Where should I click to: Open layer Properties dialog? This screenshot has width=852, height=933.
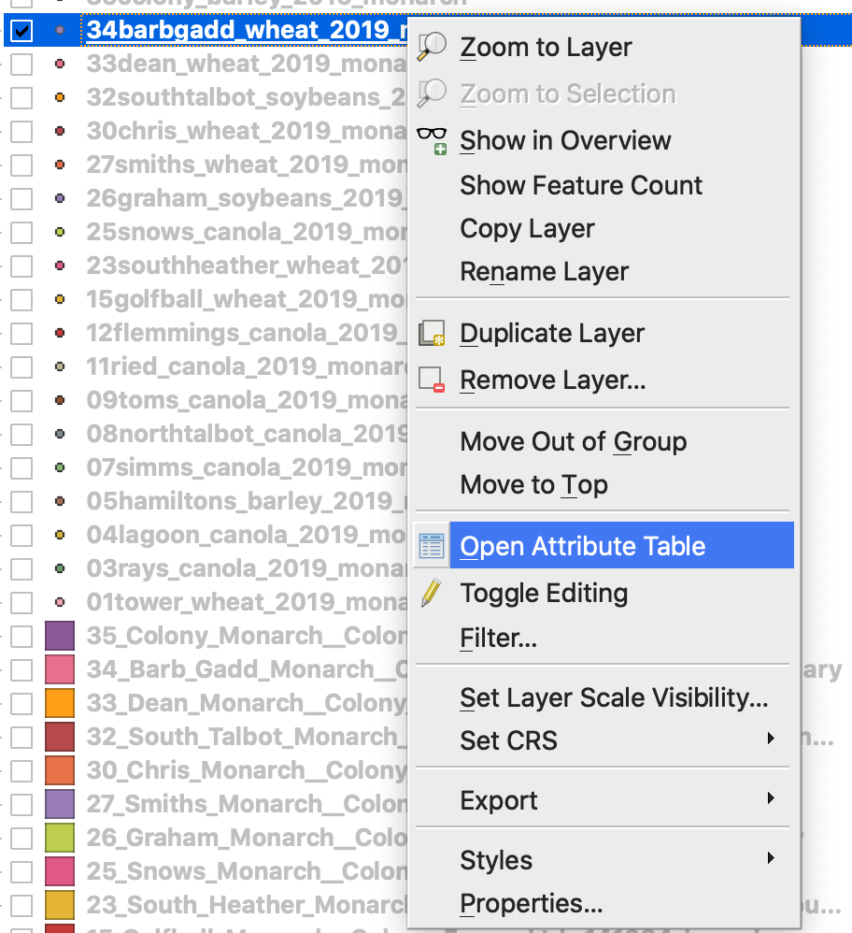pyautogui.click(x=531, y=904)
